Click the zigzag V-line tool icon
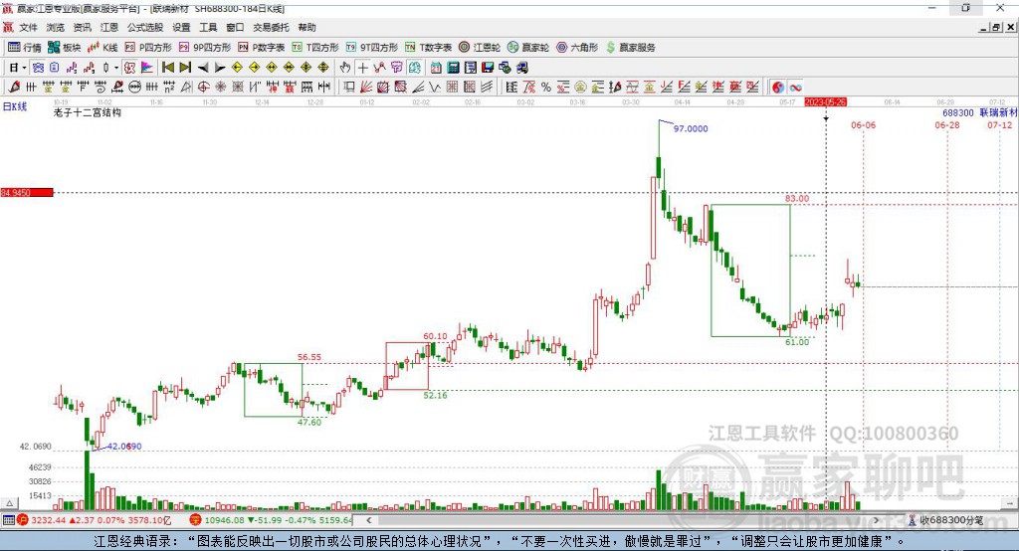The width and height of the screenshot is (1019, 551). 434,88
